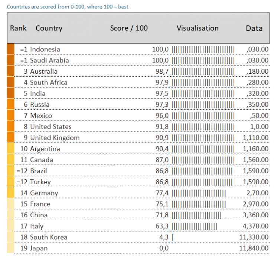Screen dimensions: 274x256
Task: Click United States score 91,8
Action: pos(162,127)
